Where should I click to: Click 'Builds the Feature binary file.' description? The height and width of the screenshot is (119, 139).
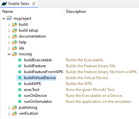(x=91, y=66)
